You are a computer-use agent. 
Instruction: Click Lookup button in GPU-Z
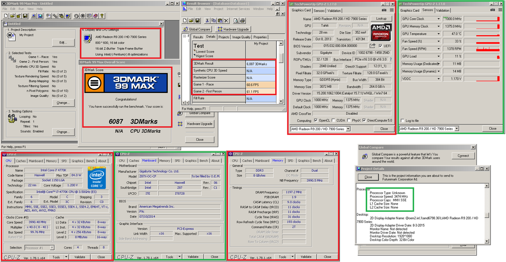(381, 19)
